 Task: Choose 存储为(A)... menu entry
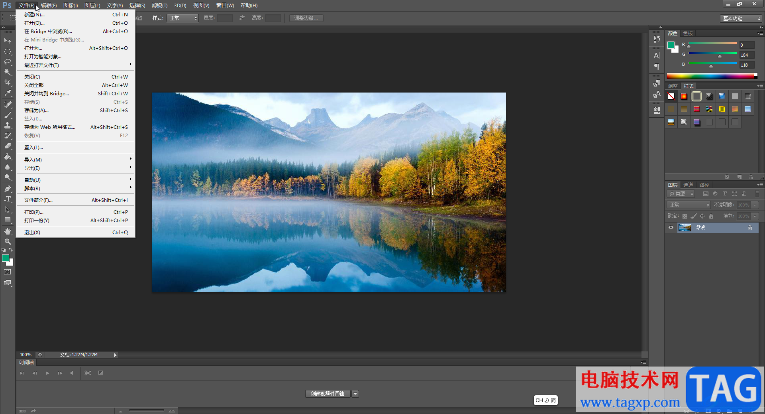(76, 110)
